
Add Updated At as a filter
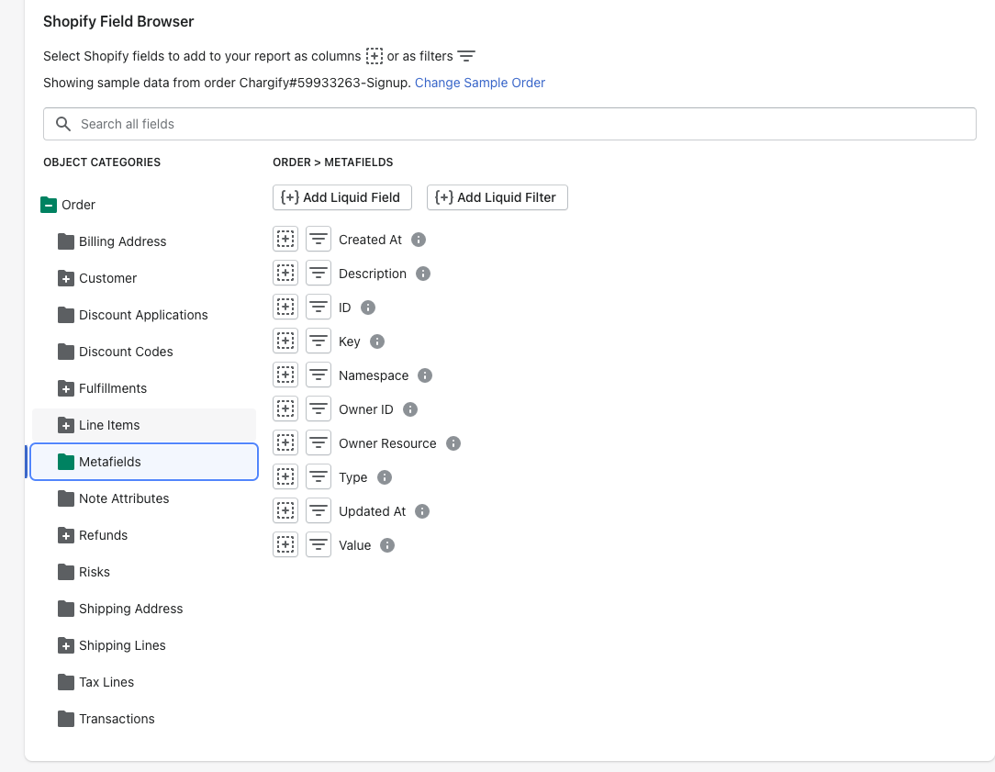point(319,510)
